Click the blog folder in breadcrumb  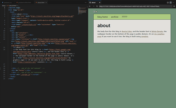(4, 5)
